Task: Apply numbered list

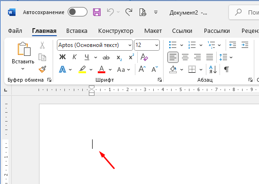Action: pos(192,45)
